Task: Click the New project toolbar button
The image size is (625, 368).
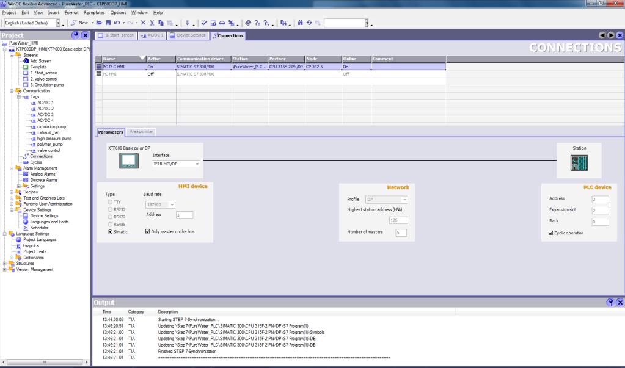Action: click(79, 23)
